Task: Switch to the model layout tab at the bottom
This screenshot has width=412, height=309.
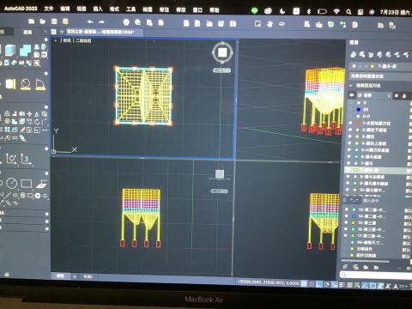Action: 60,276
